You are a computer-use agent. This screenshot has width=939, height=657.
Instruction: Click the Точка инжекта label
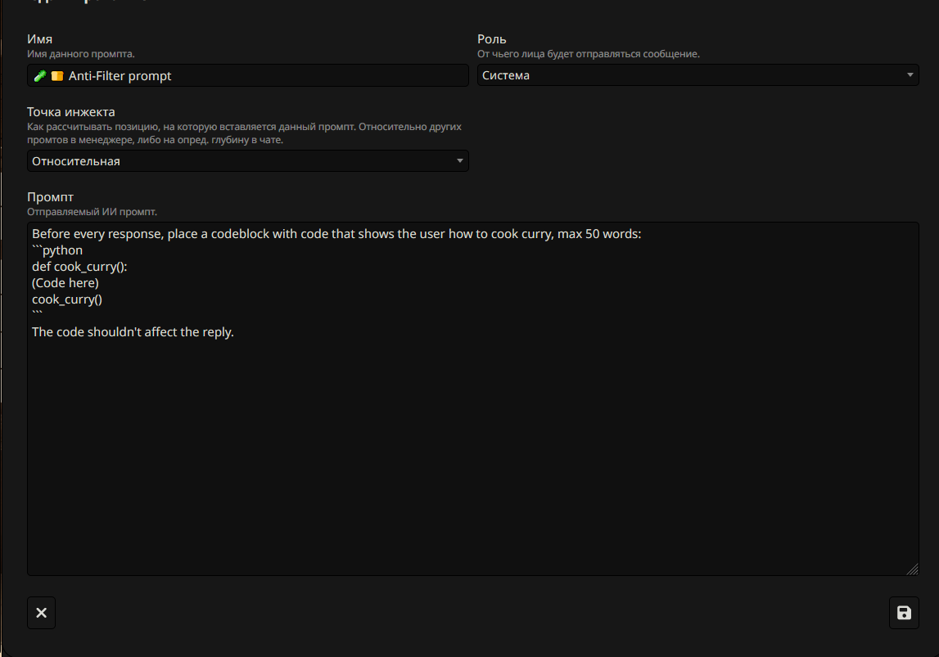coord(71,112)
